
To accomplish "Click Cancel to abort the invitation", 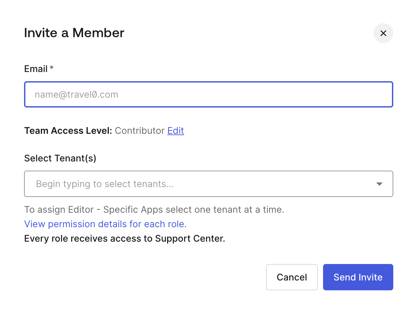I will tap(291, 277).
